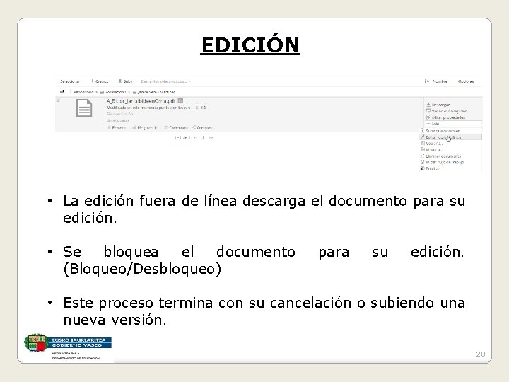This screenshot has height=382, width=509.
Task: Open the Elementos seleccionados dropdown
Action: tap(165, 81)
